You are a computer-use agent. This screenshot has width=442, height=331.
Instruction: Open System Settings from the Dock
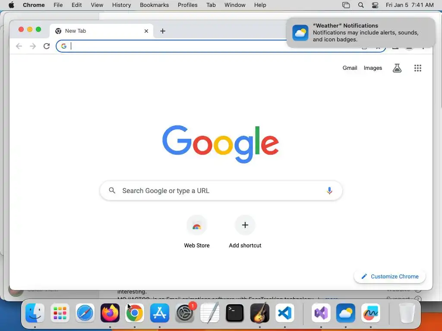click(x=185, y=313)
